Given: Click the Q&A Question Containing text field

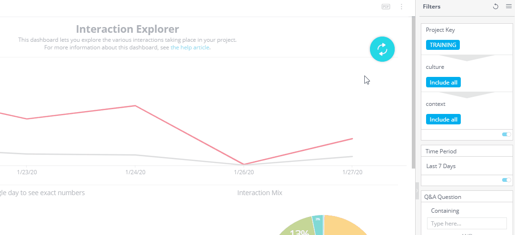Looking at the screenshot, I should [466, 224].
